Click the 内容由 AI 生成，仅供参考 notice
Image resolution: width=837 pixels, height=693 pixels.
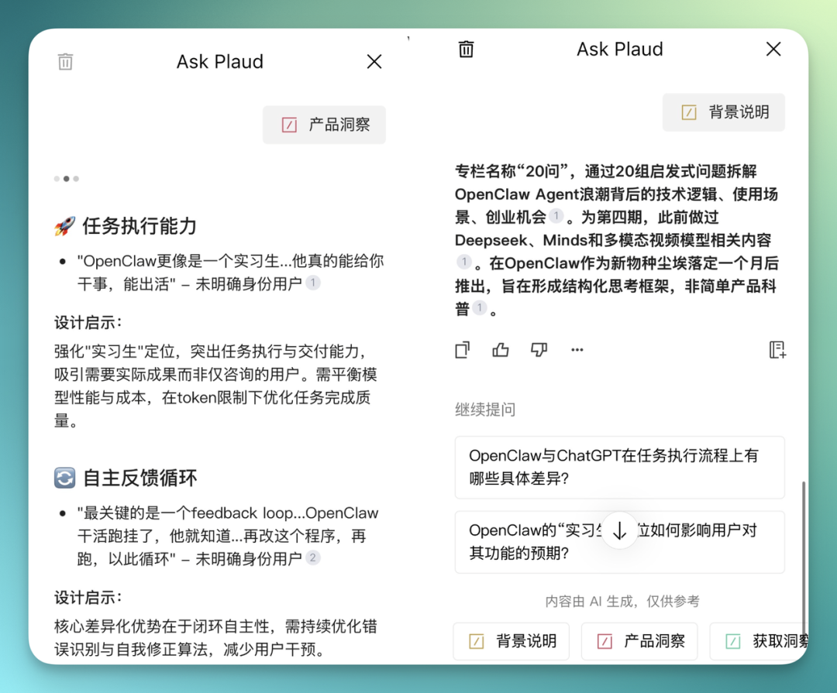[622, 601]
